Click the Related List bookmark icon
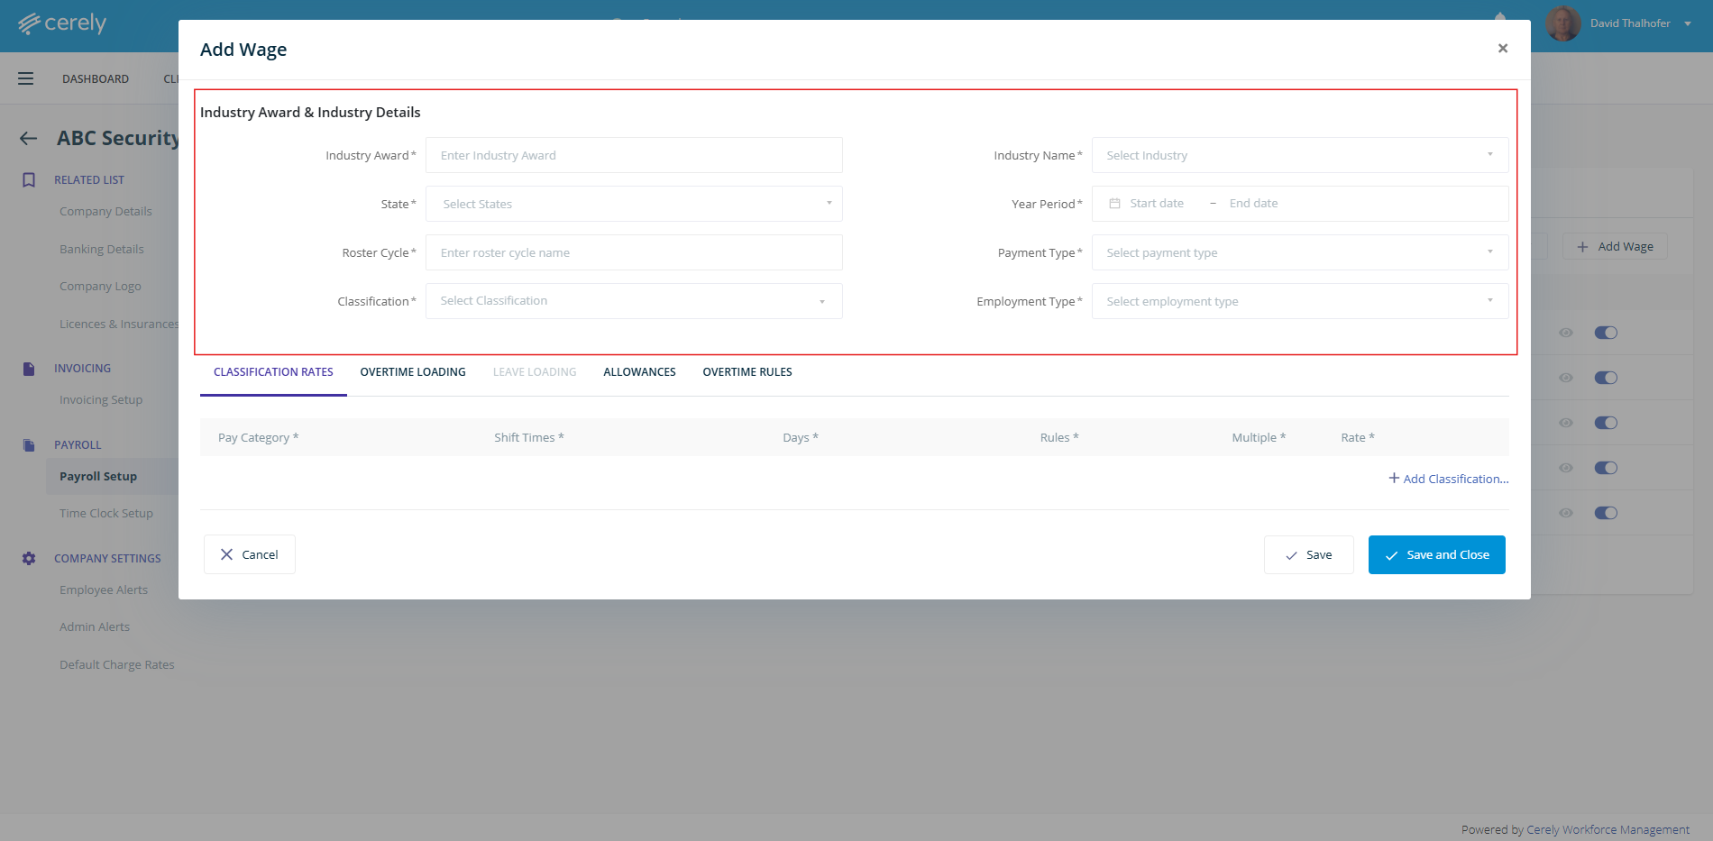Image resolution: width=1713 pixels, height=841 pixels. pos(29,180)
